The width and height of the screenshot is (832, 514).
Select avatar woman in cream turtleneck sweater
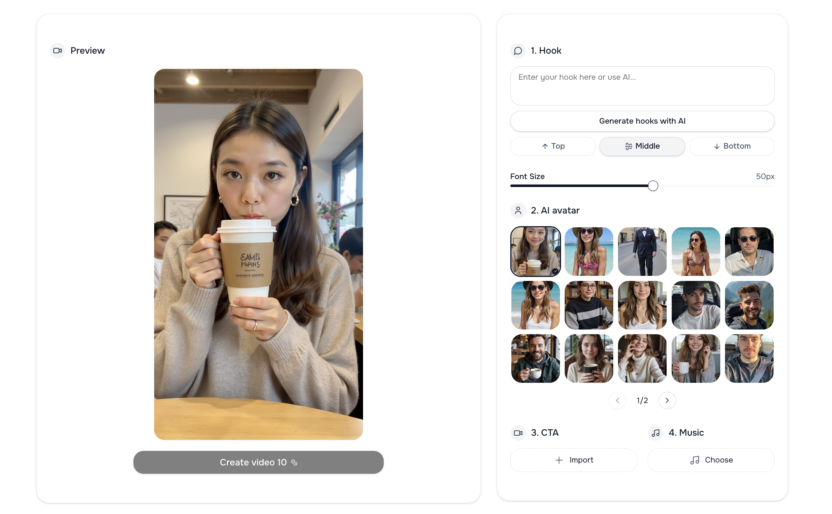point(642,358)
